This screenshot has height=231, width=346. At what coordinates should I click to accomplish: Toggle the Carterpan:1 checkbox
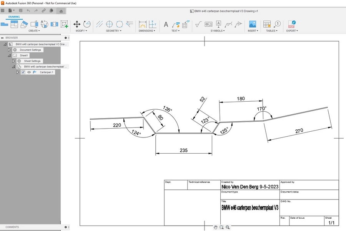tap(23, 72)
